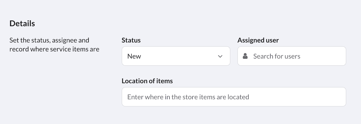The height and width of the screenshot is (124, 361).
Task: Click into the Location of items field
Action: [234, 97]
